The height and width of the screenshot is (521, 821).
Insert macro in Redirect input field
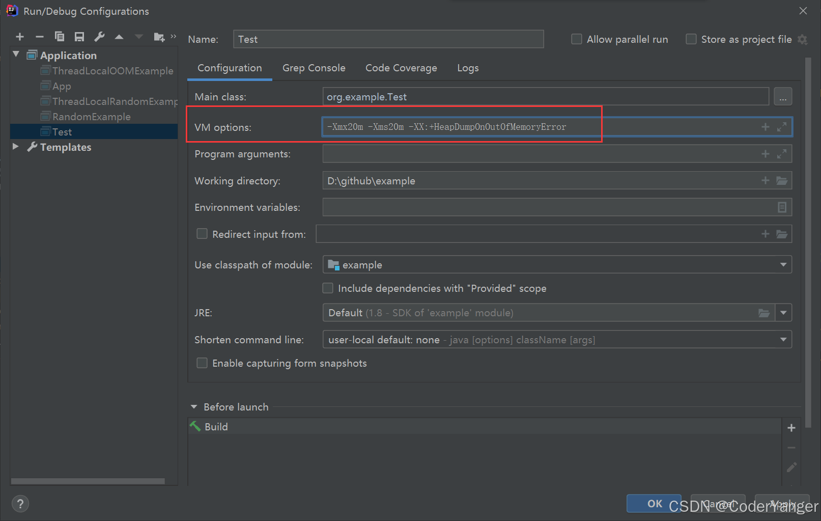point(766,234)
